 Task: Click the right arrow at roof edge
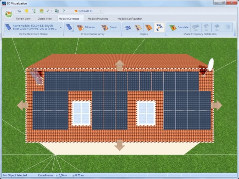216,105
